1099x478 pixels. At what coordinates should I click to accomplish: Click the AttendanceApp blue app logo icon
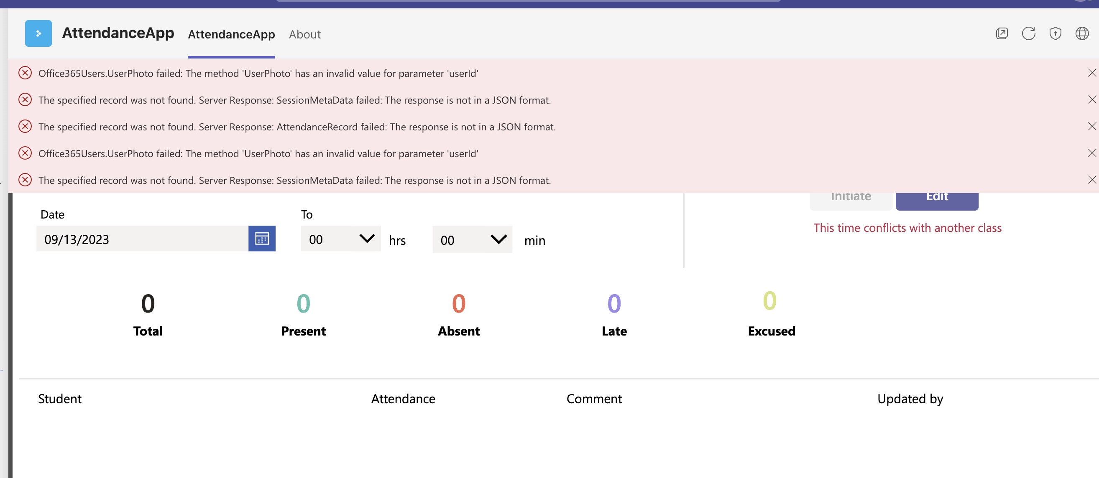click(38, 33)
